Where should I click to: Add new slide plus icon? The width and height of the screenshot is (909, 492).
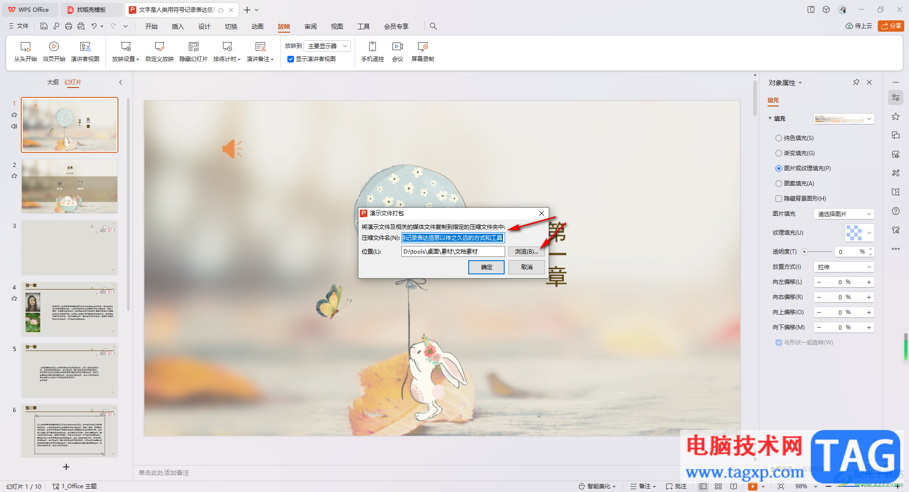[x=66, y=467]
